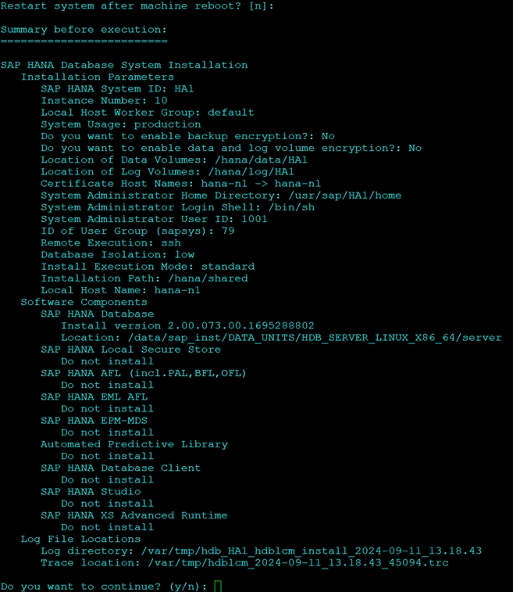Viewport: 513px width, 592px height.
Task: Click the Remote Execution: ssh line
Action: pyautogui.click(x=111, y=242)
